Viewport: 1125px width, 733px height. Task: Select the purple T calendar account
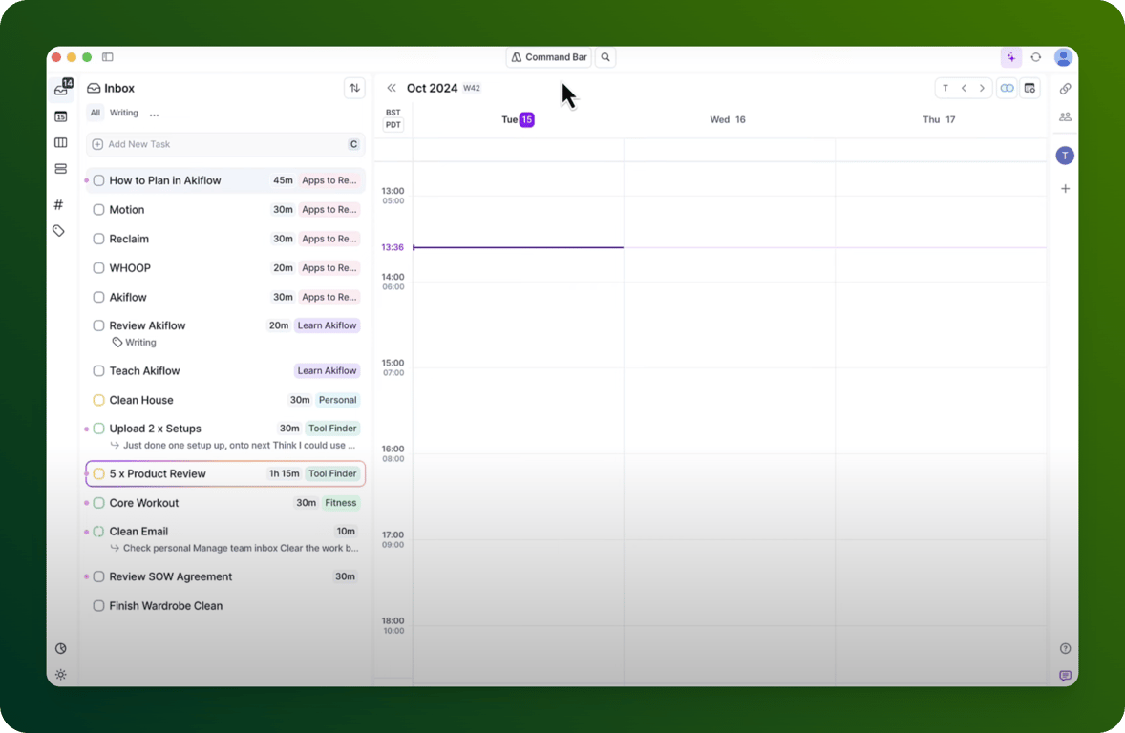coord(1065,155)
